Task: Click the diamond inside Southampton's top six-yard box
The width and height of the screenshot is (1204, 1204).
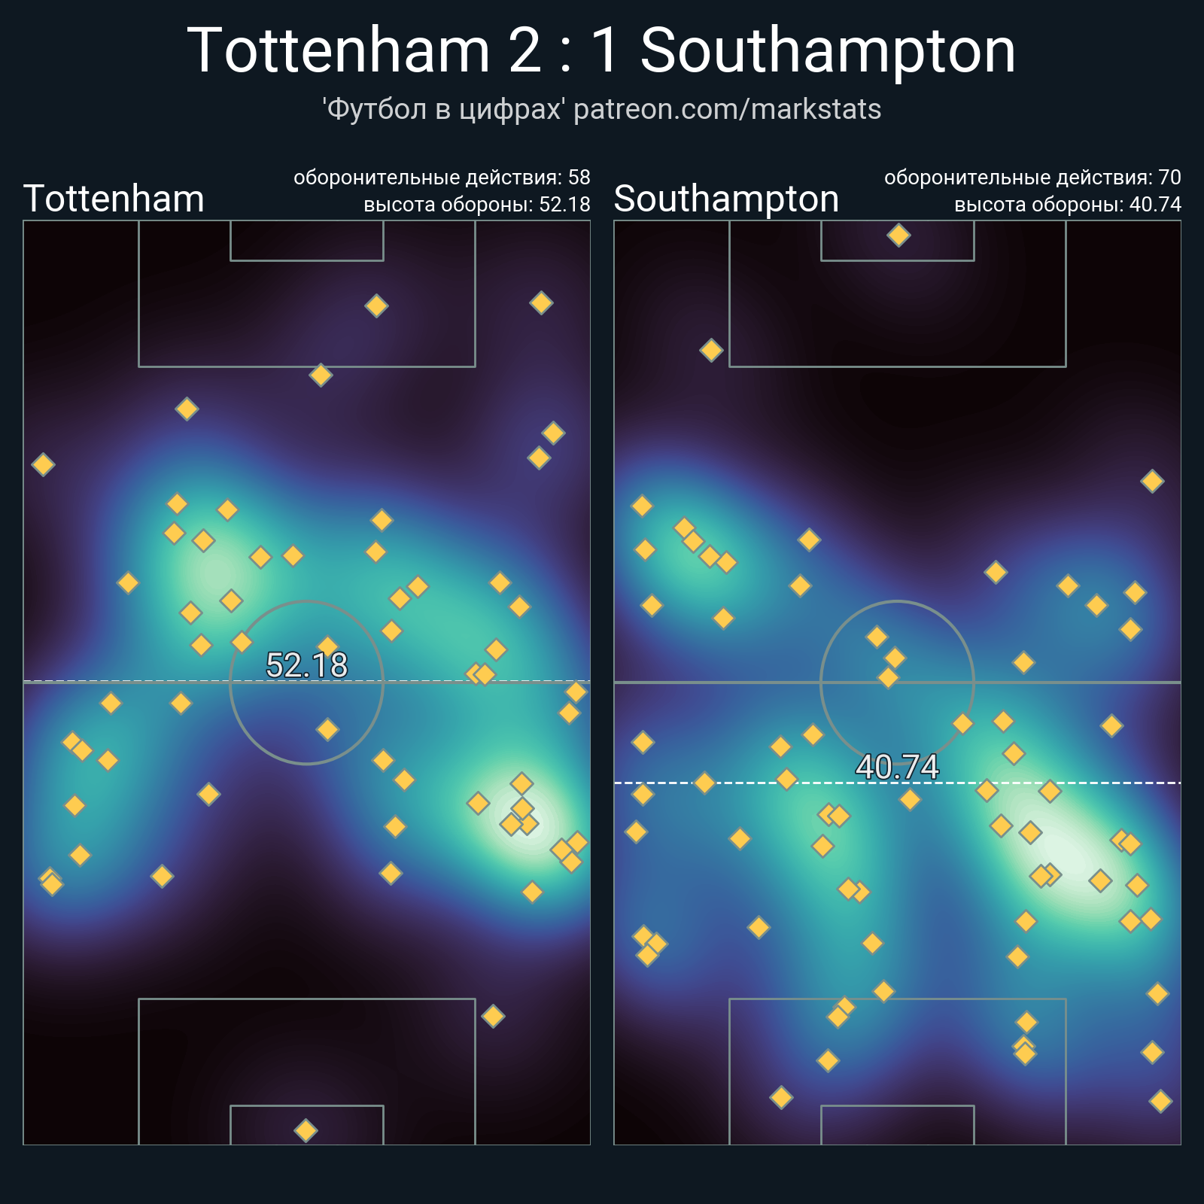Action: tap(898, 236)
